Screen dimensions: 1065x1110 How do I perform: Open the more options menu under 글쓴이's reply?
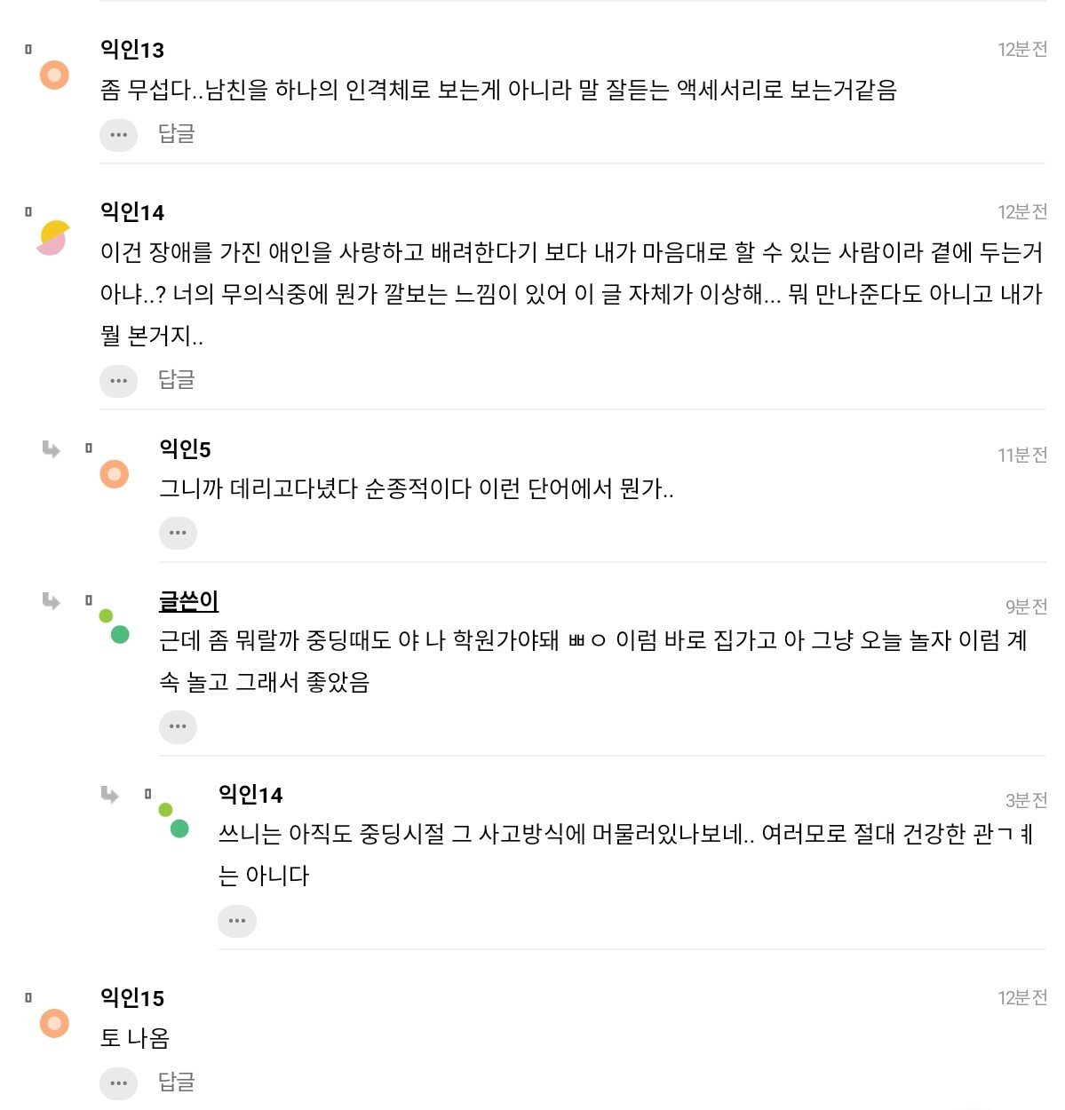click(178, 726)
